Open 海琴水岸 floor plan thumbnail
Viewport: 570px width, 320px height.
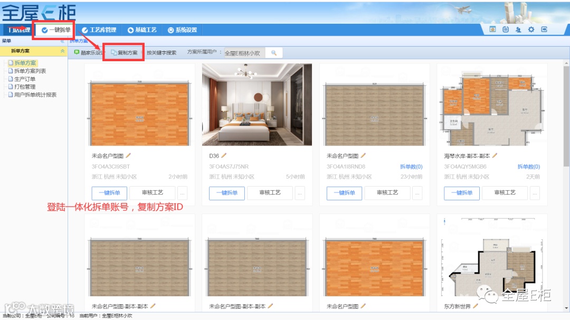(492, 104)
